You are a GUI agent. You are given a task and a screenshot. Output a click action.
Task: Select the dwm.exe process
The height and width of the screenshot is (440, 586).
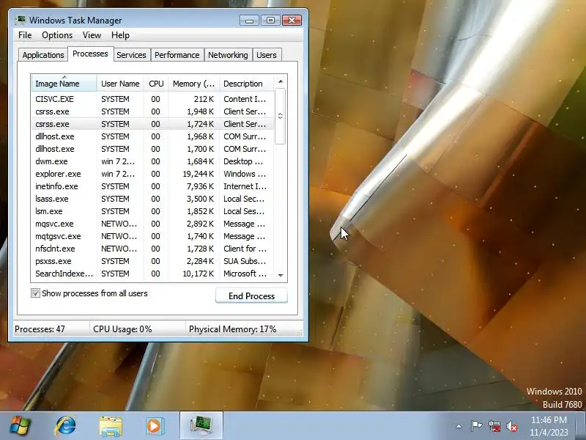[x=152, y=161]
